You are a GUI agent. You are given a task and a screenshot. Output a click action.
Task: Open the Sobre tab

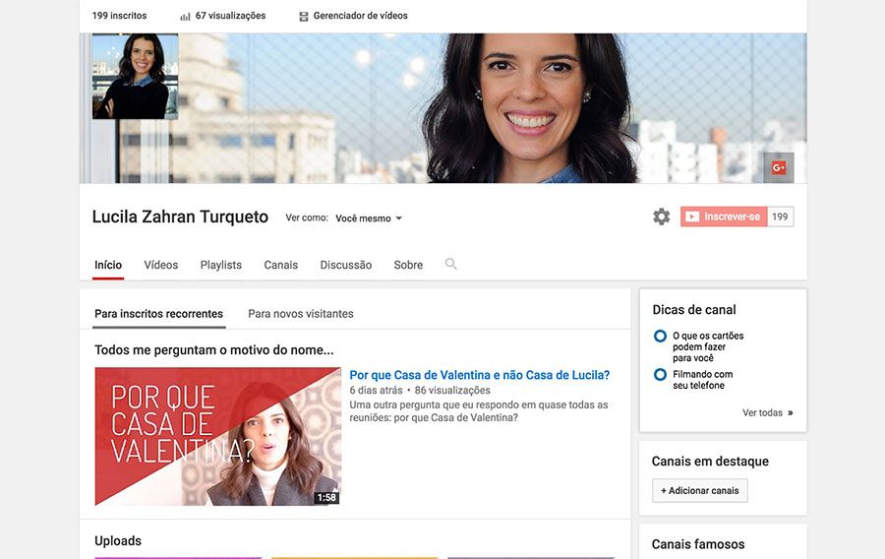click(408, 265)
